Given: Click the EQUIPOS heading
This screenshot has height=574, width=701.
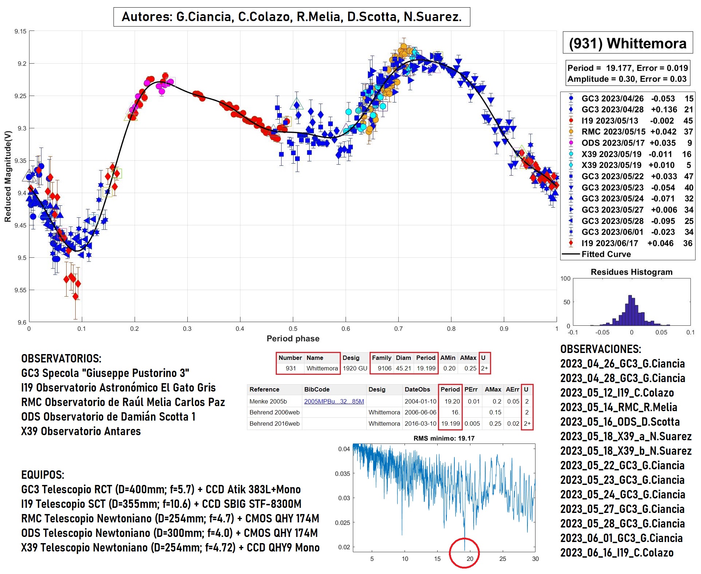Looking at the screenshot, I should (43, 475).
